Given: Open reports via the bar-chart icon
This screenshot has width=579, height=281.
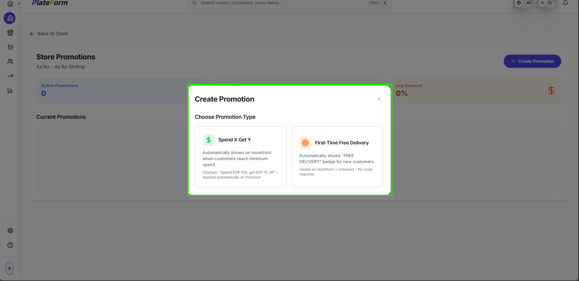Looking at the screenshot, I should pyautogui.click(x=10, y=90).
